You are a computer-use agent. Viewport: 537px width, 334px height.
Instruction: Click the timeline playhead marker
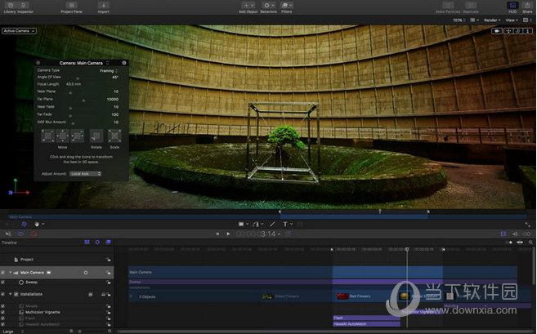coord(407,249)
